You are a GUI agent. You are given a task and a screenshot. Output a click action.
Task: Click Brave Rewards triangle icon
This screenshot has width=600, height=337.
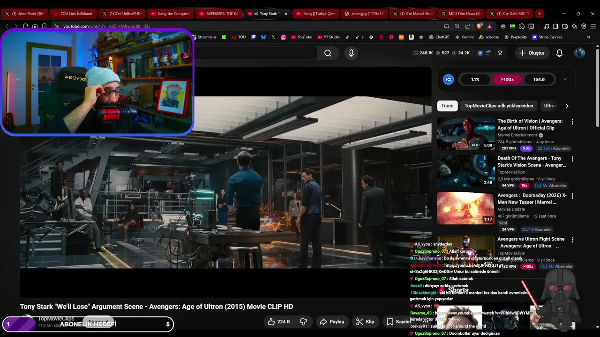coord(490,26)
